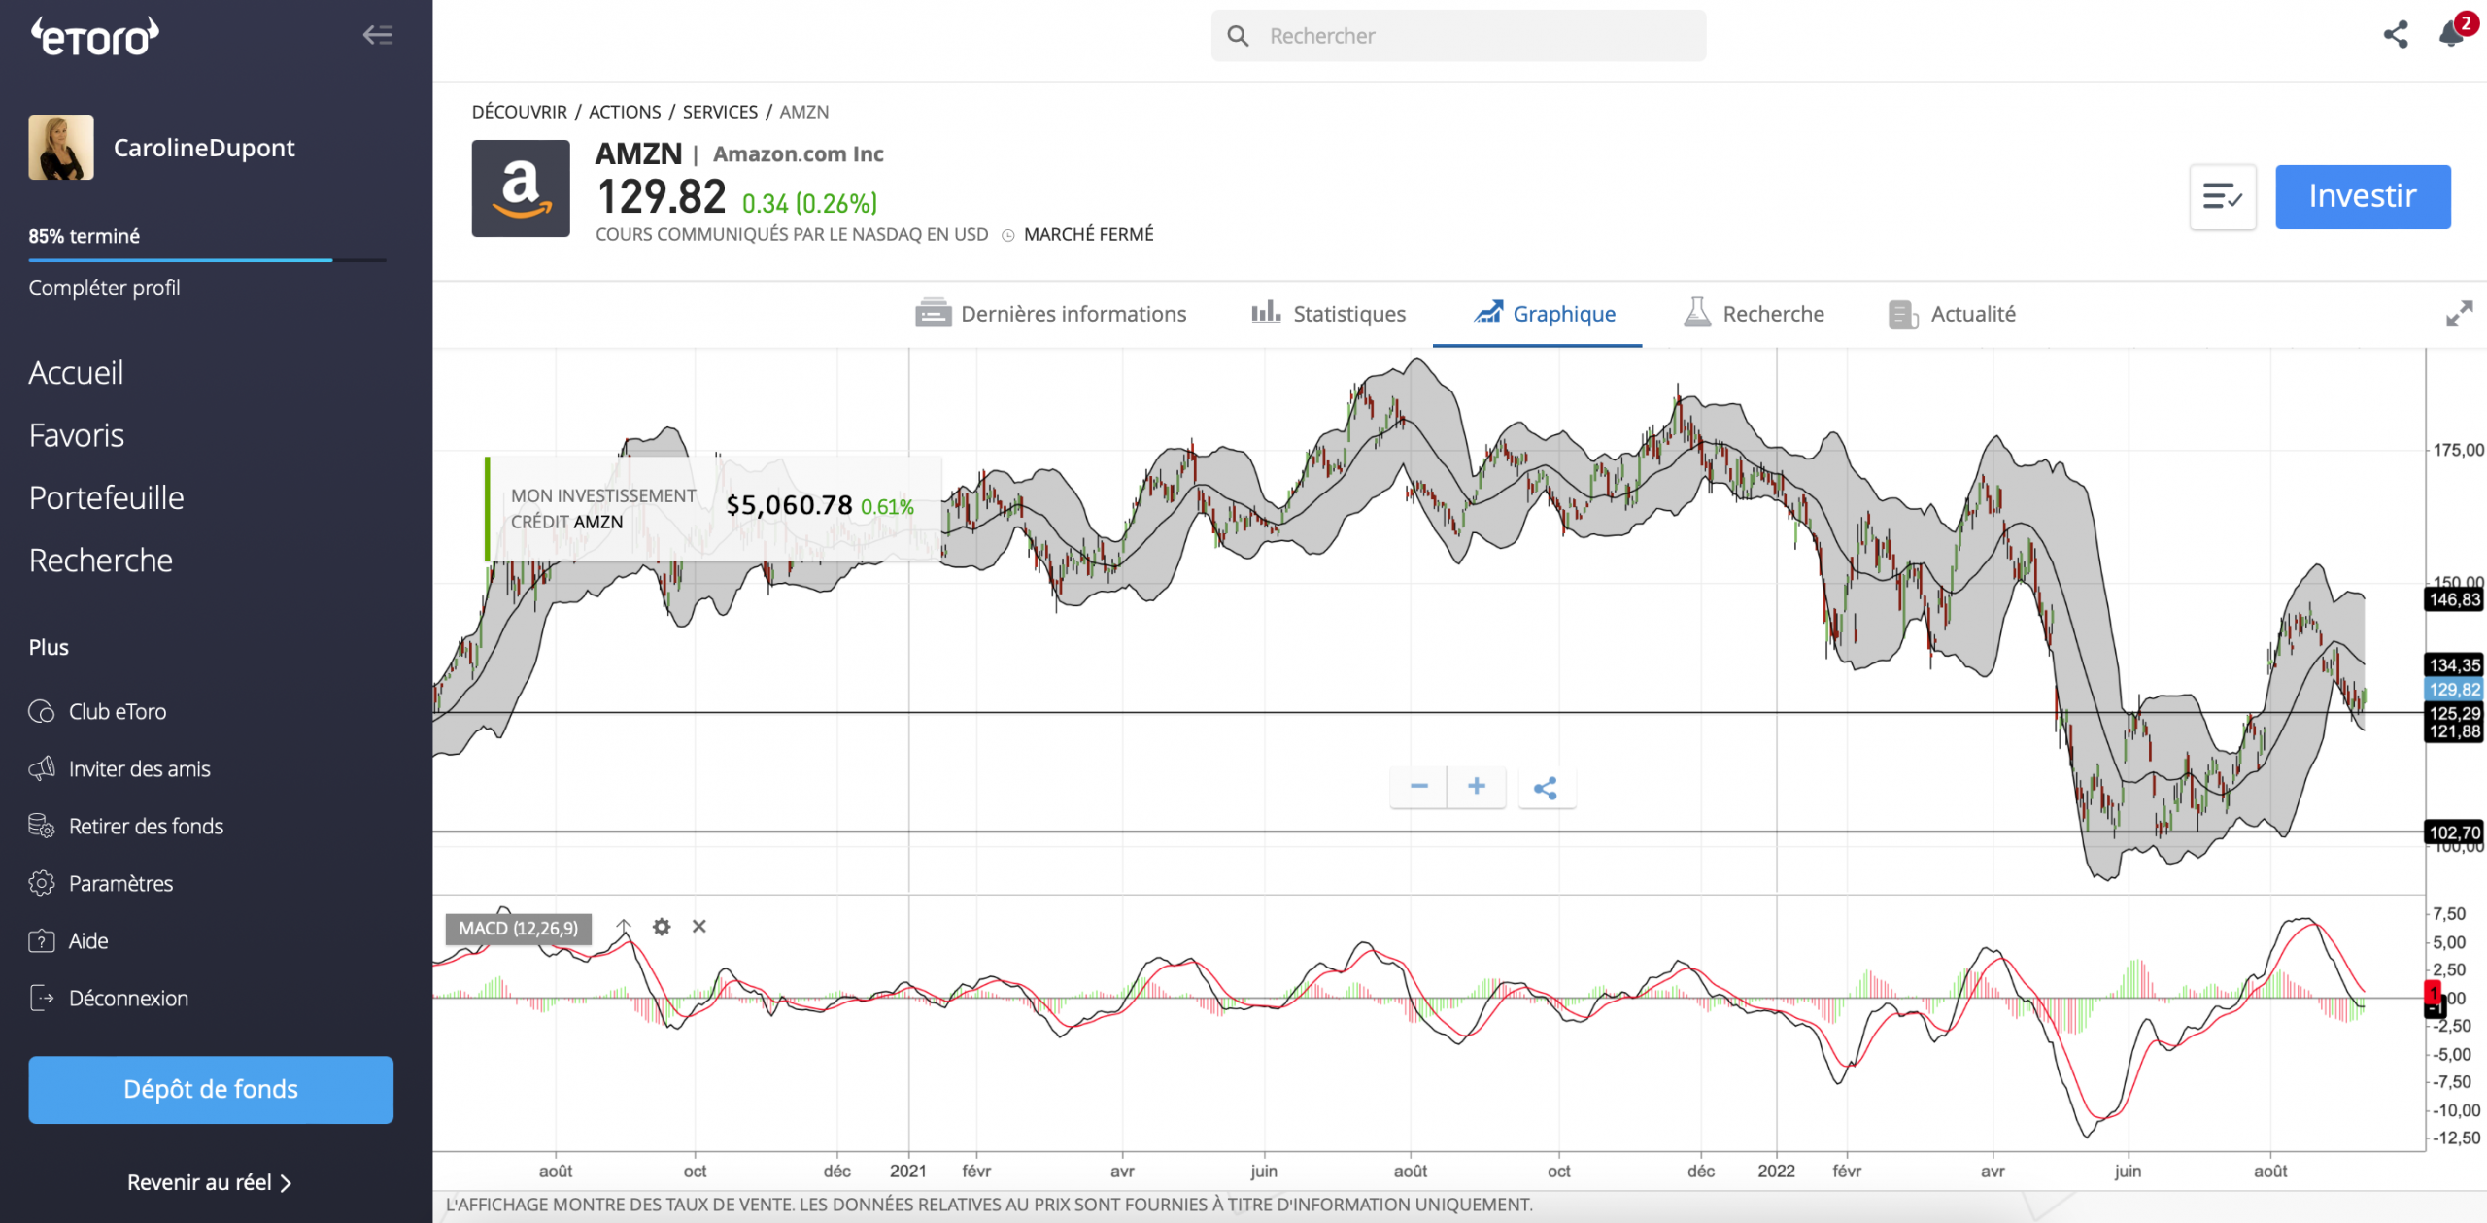Click the profile completion progress bar
This screenshot has height=1223, width=2487.
click(x=207, y=260)
